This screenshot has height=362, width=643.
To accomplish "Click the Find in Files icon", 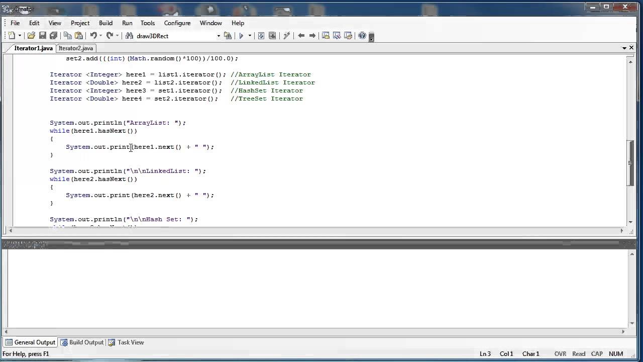I will pyautogui.click(x=228, y=36).
